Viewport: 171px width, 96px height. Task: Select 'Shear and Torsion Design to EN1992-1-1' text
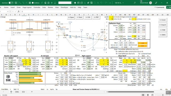86,89
